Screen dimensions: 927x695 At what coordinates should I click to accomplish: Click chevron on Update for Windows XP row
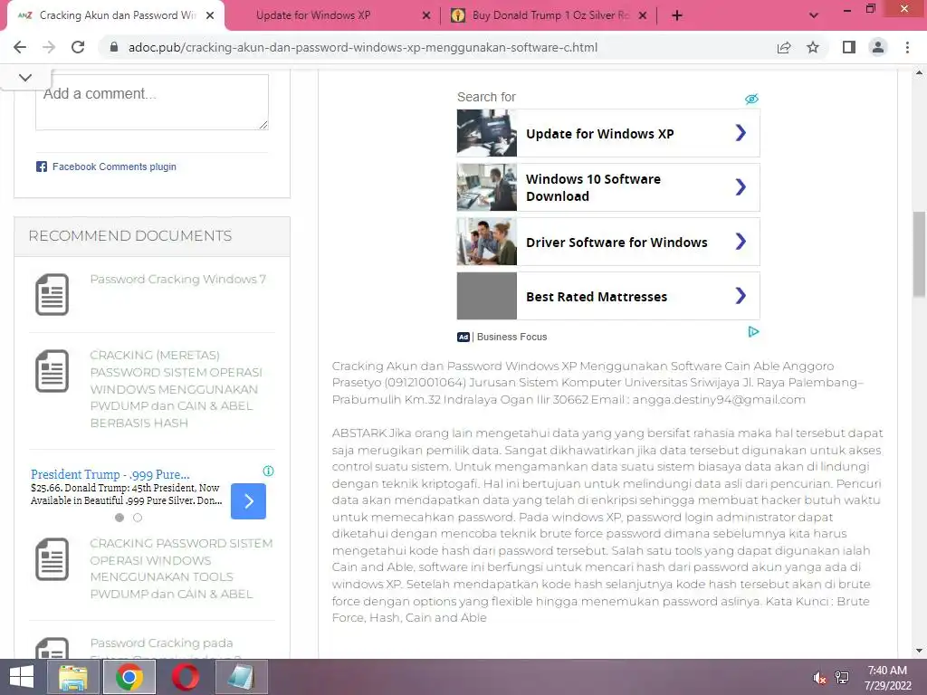coord(741,133)
